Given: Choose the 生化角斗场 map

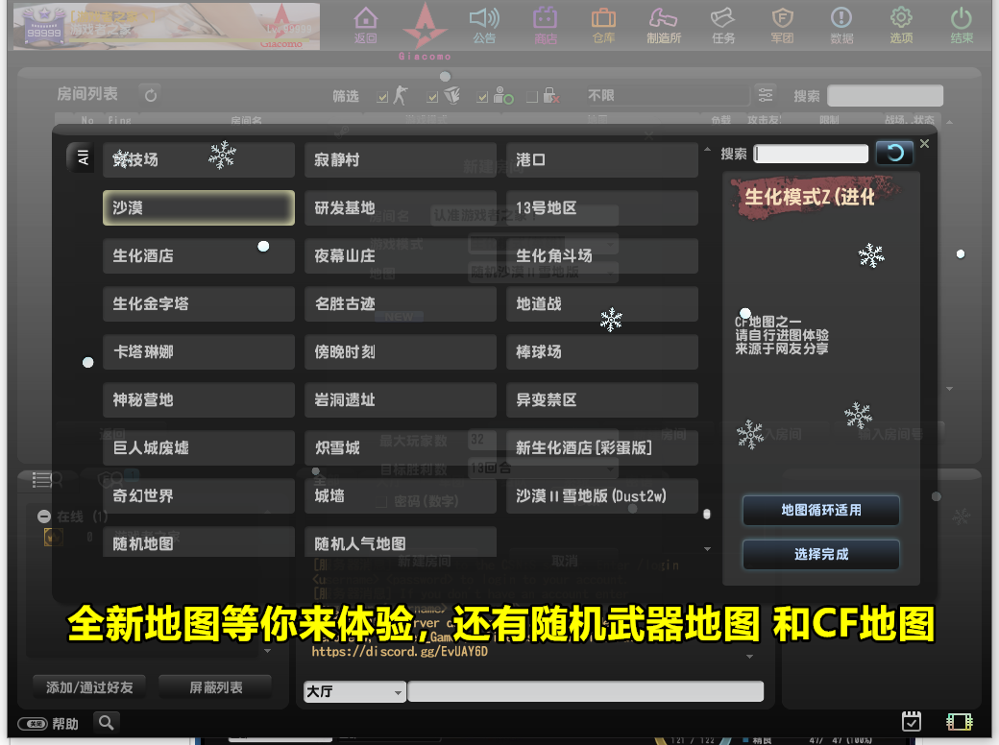Looking at the screenshot, I should [602, 256].
